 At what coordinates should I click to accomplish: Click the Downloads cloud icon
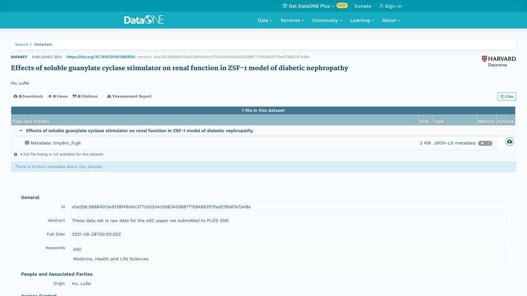point(16,97)
